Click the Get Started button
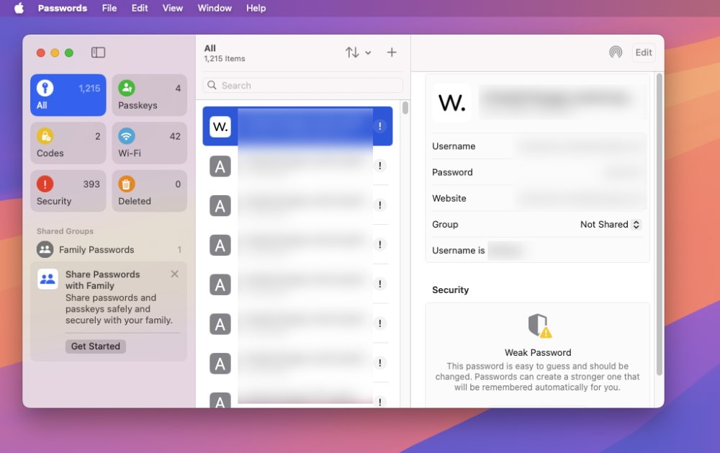 [x=96, y=346]
